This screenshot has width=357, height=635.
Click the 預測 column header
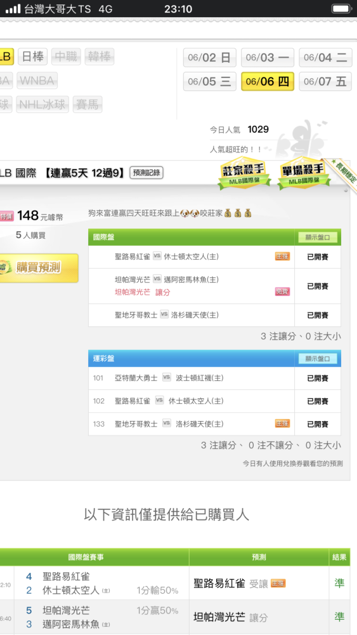(x=259, y=558)
